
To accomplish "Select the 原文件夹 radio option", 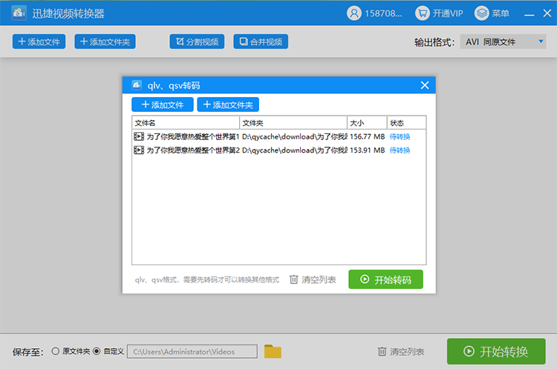I will 71,351.
